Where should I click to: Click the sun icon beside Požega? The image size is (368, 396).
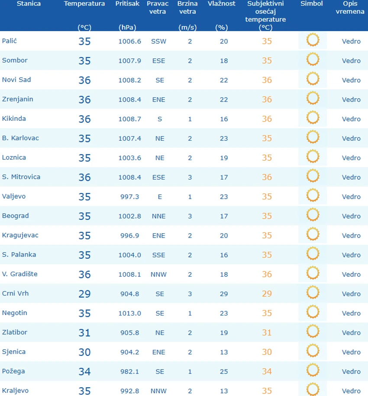click(313, 370)
